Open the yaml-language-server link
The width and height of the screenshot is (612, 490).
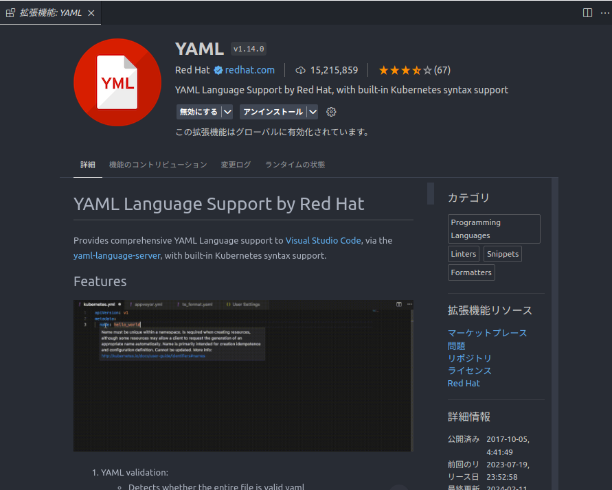117,256
